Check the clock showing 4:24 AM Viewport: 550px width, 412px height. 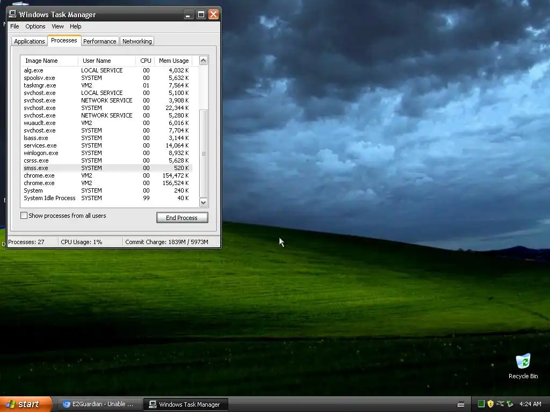[x=530, y=404]
